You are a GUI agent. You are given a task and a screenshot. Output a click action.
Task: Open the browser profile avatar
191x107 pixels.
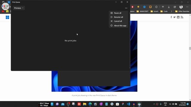[x=181, y=7]
